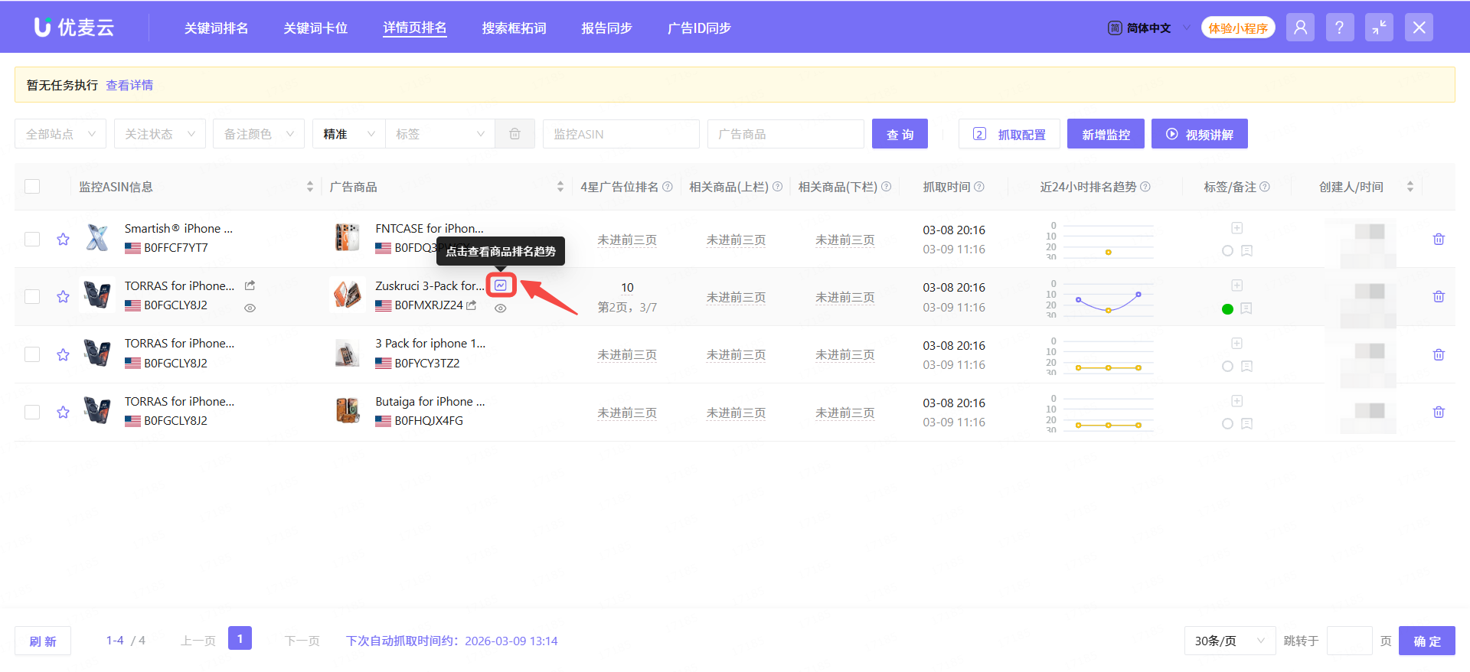The width and height of the screenshot is (1470, 672).
Task: Expand the 全部站点 site dropdown
Action: (x=60, y=134)
